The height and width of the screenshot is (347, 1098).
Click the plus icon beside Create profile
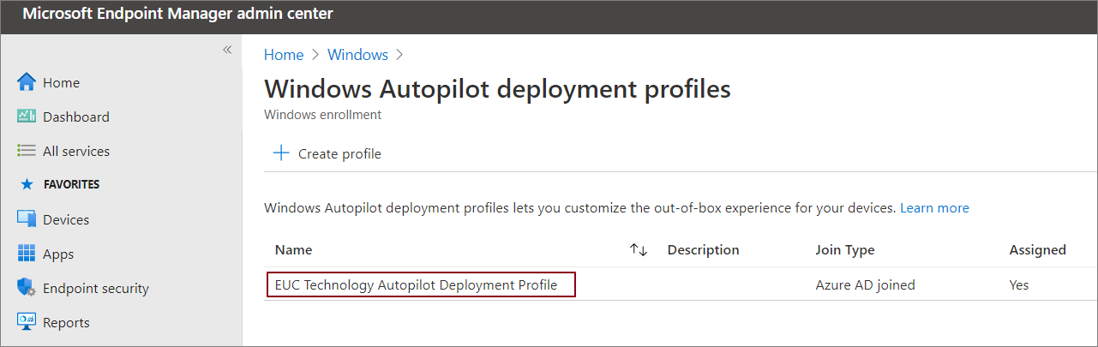(280, 153)
